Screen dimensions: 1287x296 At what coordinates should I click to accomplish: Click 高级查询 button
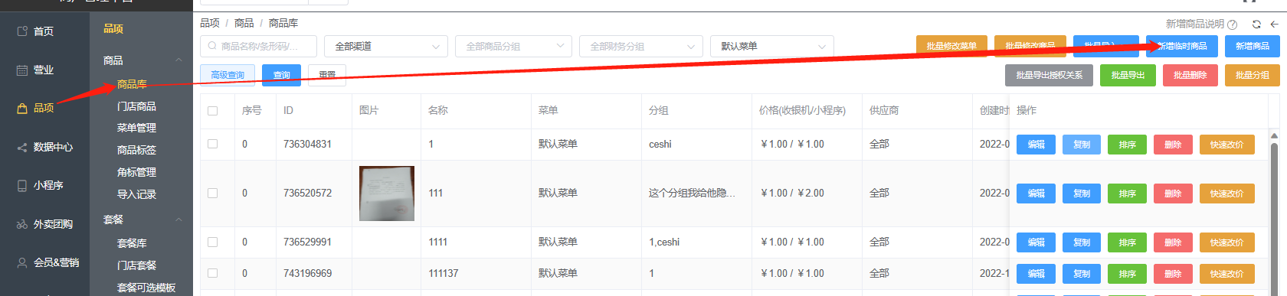coord(228,75)
